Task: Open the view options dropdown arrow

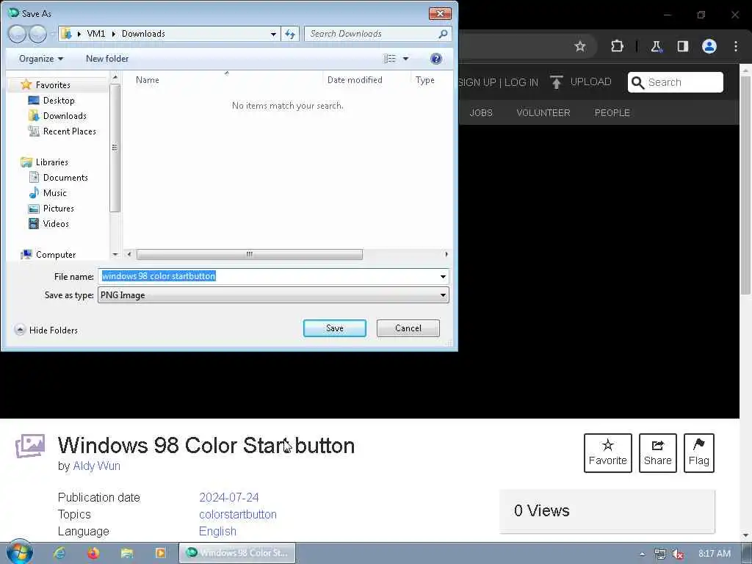Action: (405, 59)
